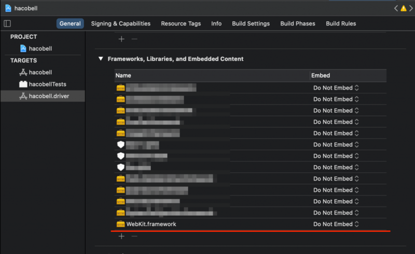The image size is (415, 254).
Task: Toggle the sidebar panel icon
Action: coord(7,23)
